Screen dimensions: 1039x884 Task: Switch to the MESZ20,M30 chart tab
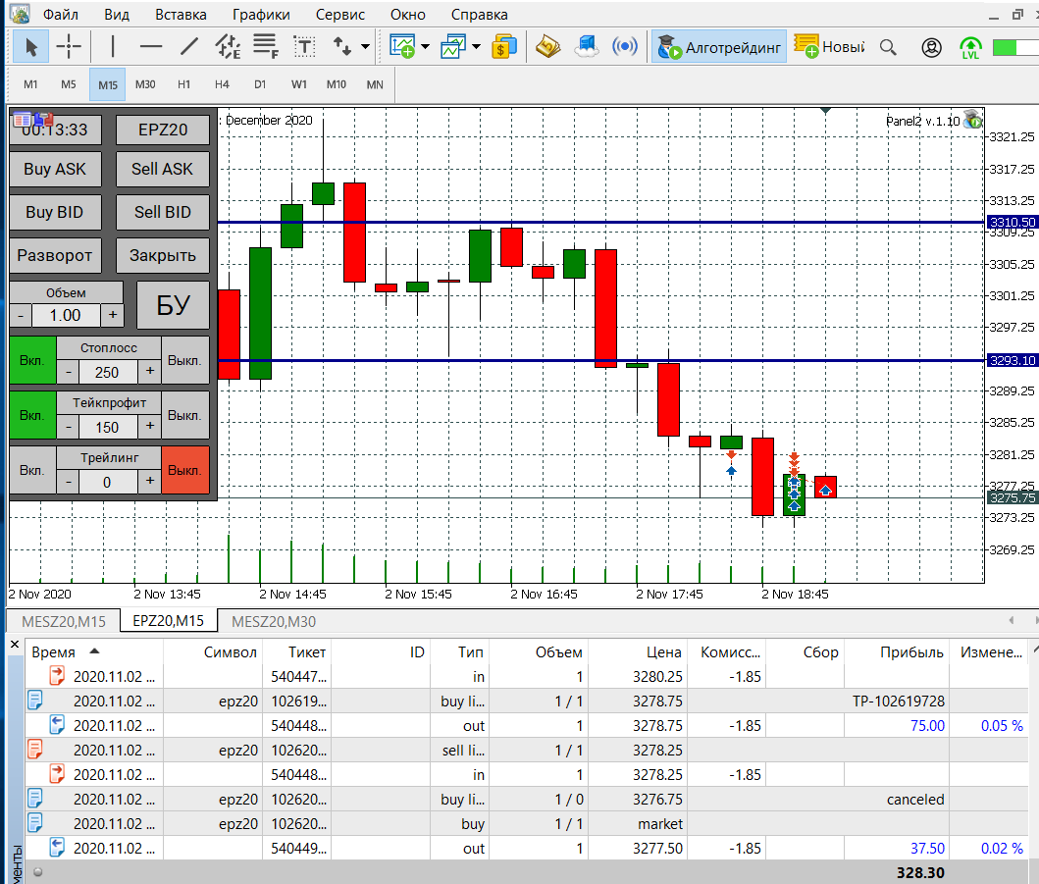click(x=274, y=622)
